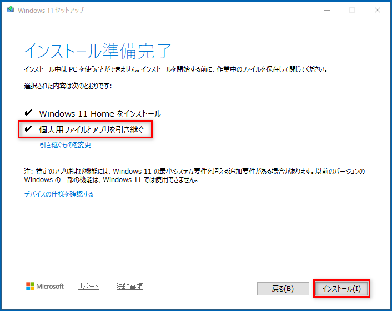Click the インストール(I) button

[341, 289]
